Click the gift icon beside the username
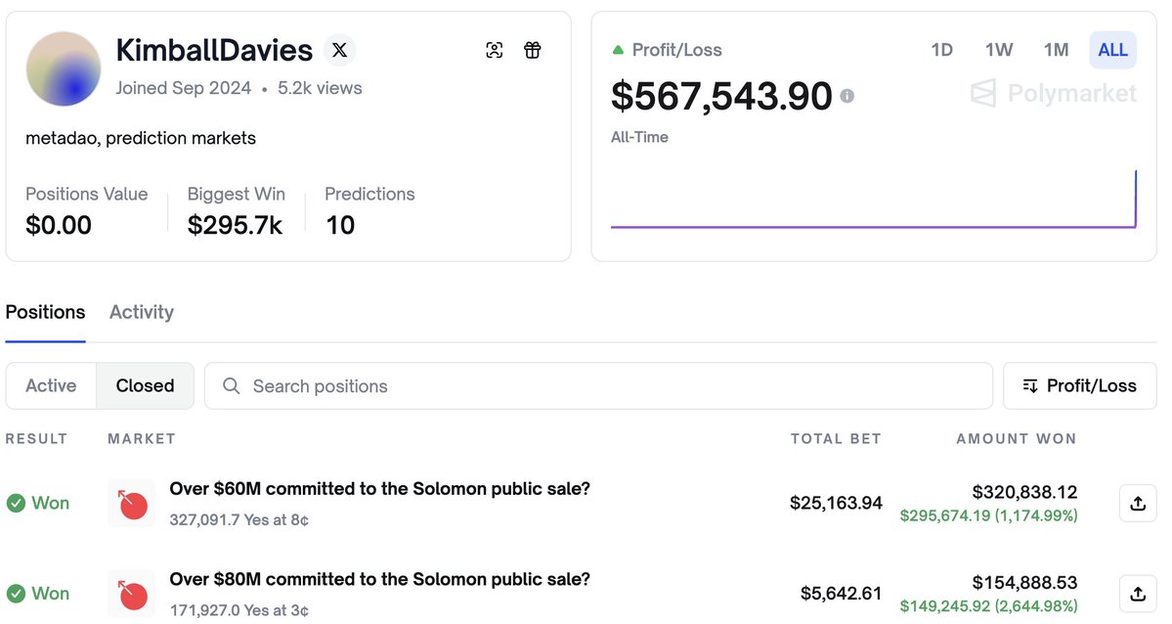 pyautogui.click(x=533, y=50)
